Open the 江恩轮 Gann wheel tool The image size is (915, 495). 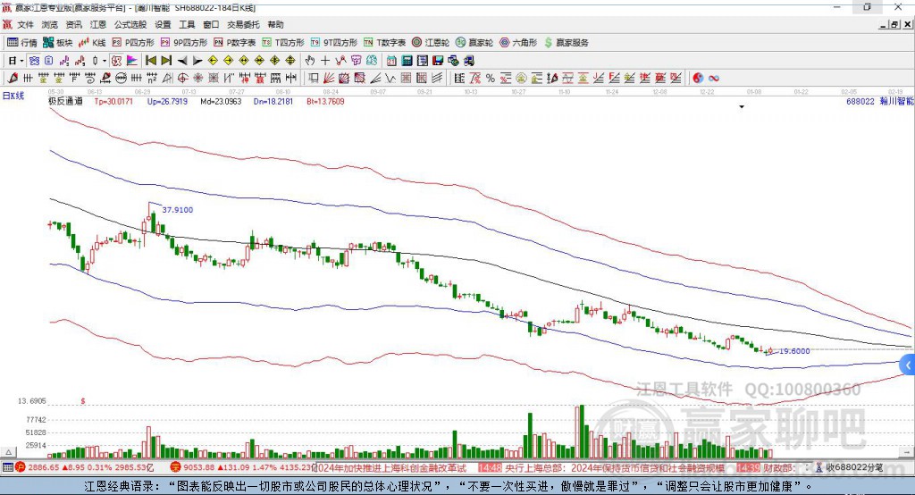[x=431, y=43]
